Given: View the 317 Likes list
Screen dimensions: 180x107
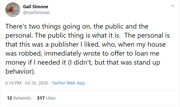Looking at the screenshot, I should 46,98.
